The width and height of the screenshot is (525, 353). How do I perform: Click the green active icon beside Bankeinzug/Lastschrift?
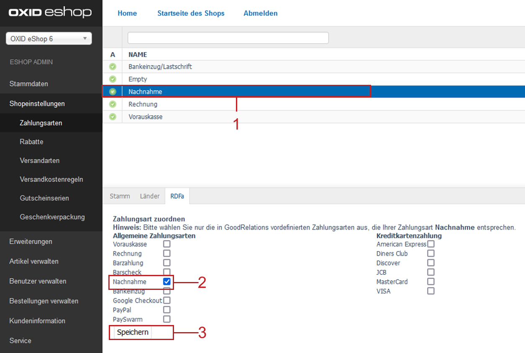tap(113, 66)
